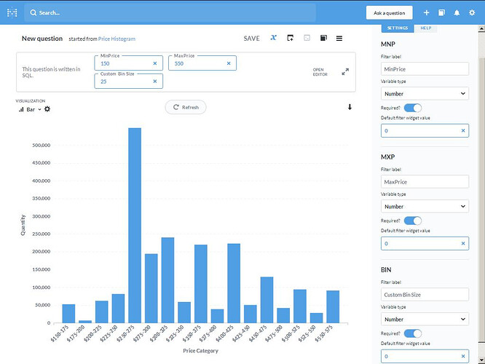Click the add to dashboard icon
Screen dimensions: 485x364
290,38
